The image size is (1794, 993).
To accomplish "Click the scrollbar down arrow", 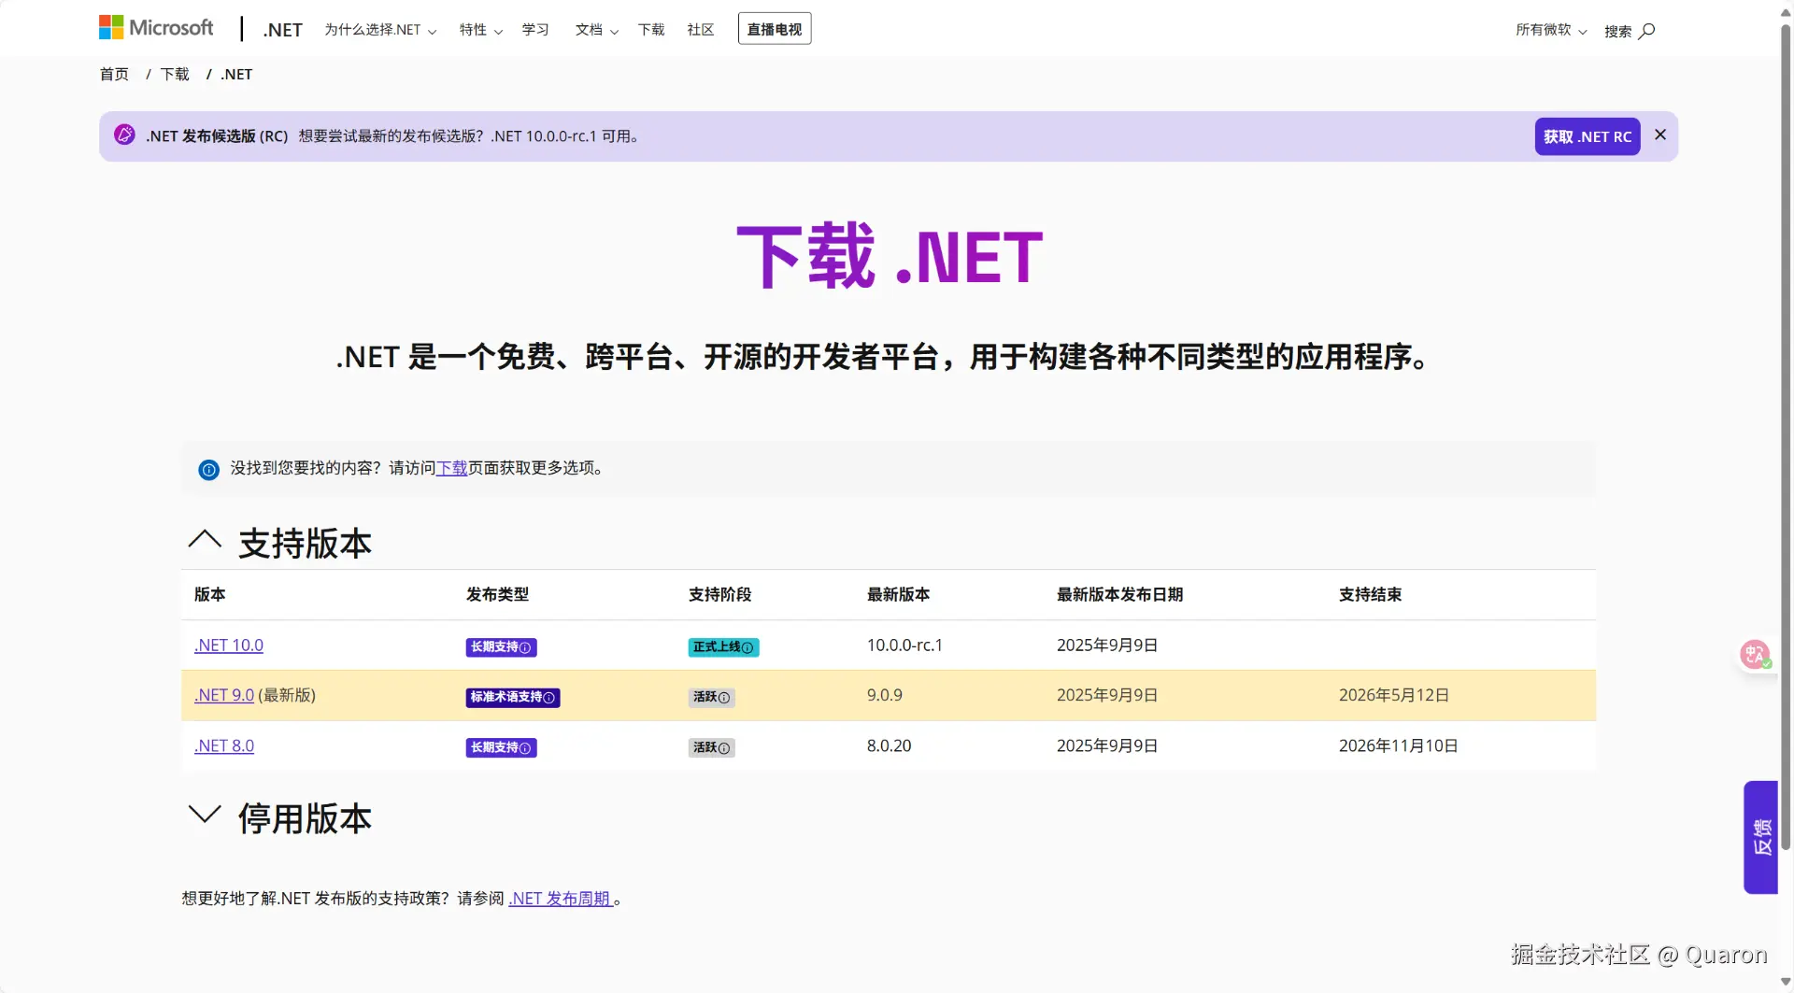I will (x=1786, y=983).
